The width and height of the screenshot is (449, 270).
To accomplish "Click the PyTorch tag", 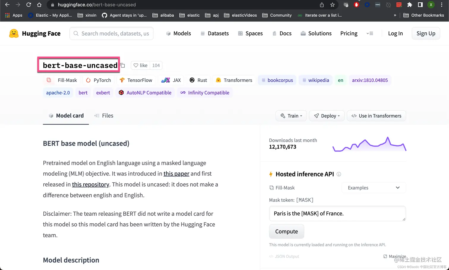I will (98, 80).
